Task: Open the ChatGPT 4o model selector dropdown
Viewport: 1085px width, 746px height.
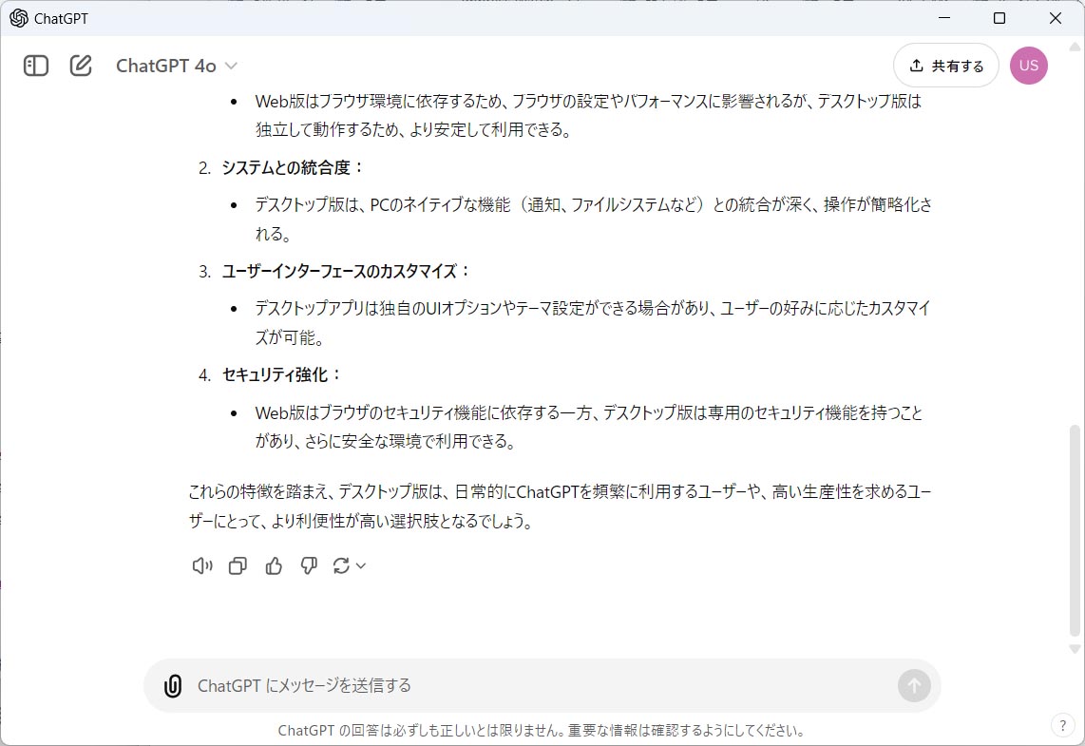Action: coord(177,66)
